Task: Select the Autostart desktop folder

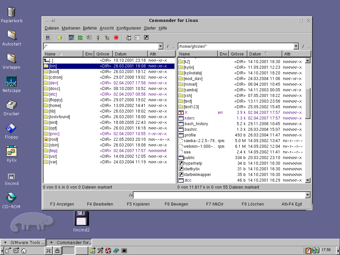Action: pos(12,38)
